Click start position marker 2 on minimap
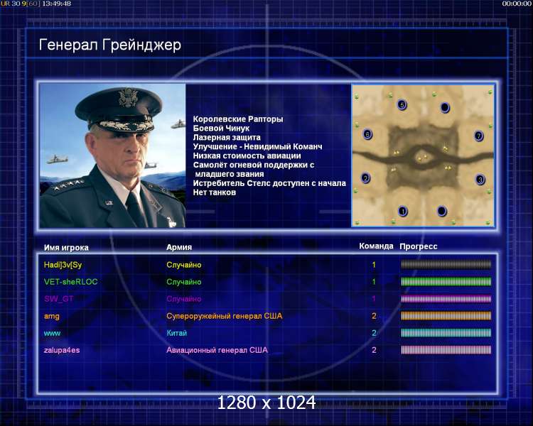The width and height of the screenshot is (533, 426). pos(365,178)
